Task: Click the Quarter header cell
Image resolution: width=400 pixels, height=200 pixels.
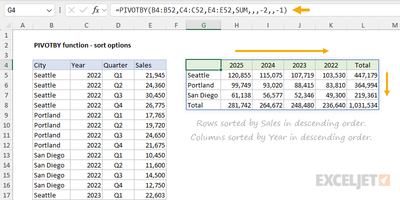Action: pyautogui.click(x=118, y=65)
